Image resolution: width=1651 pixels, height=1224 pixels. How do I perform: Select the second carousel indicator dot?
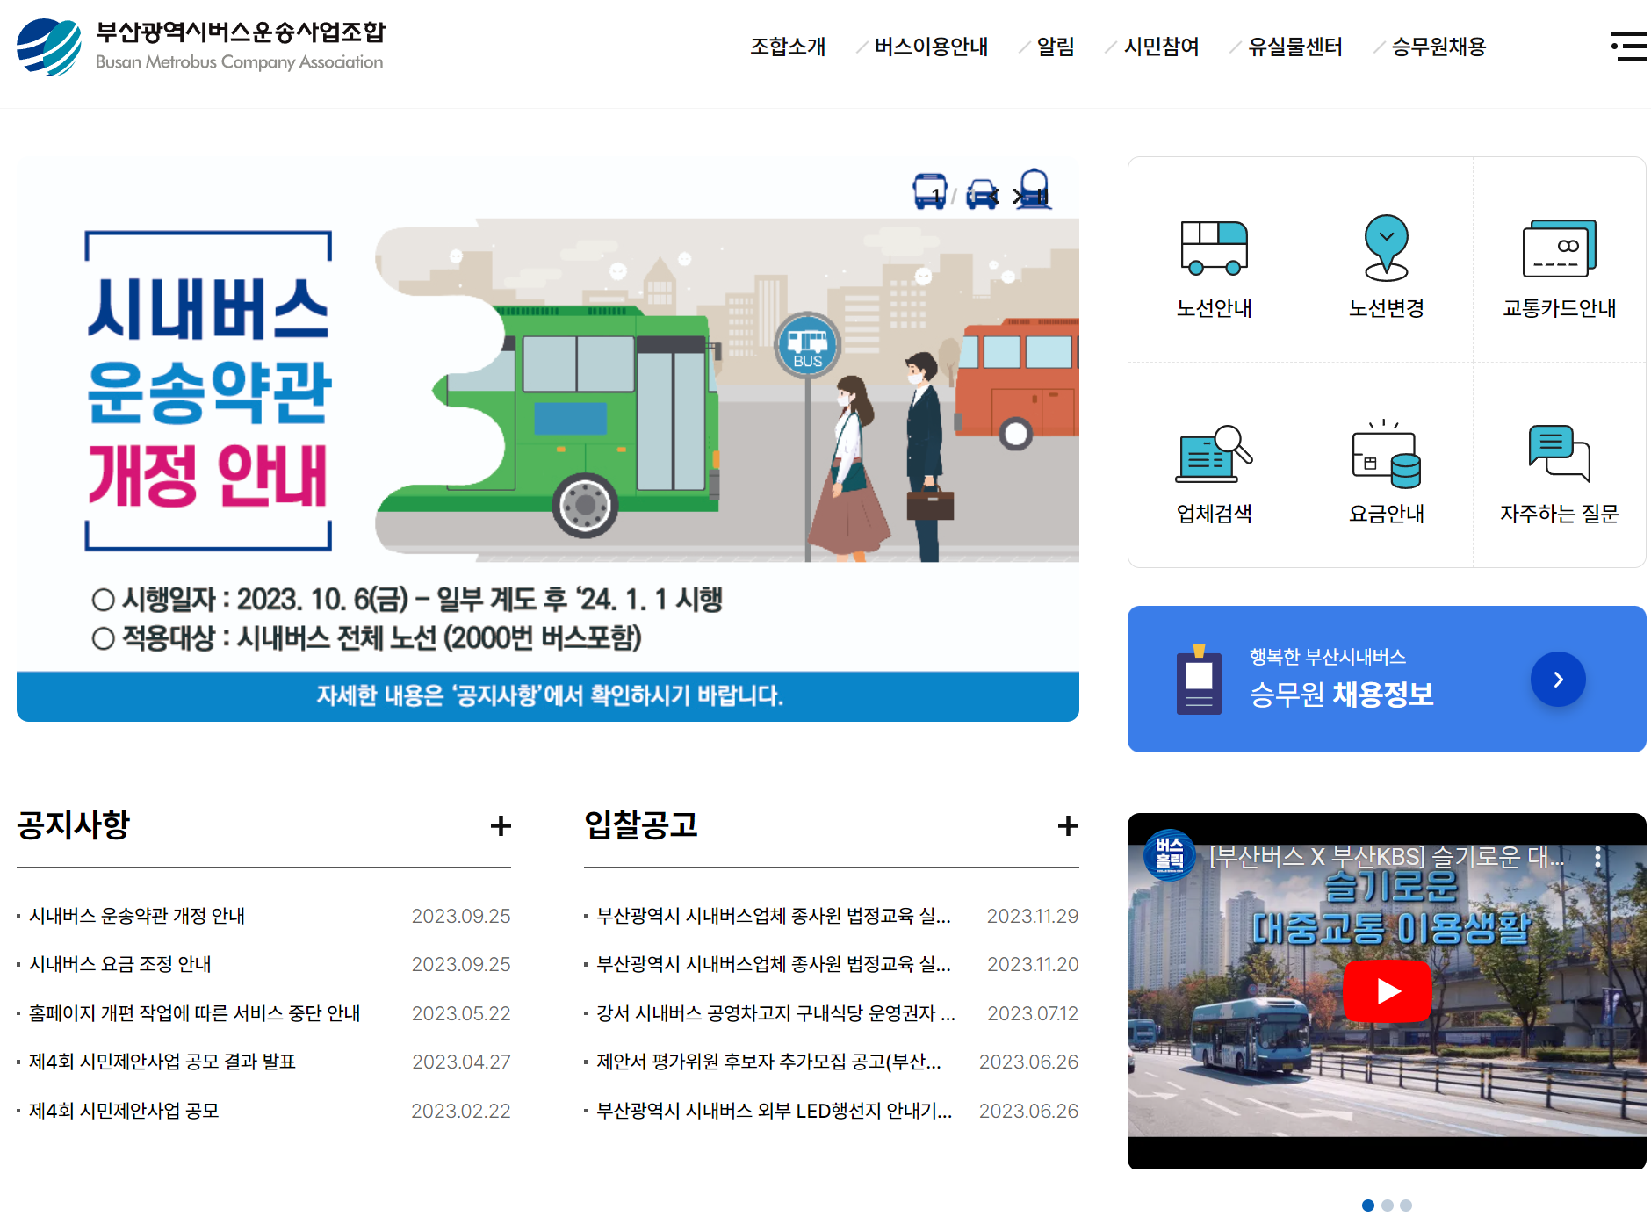(x=1388, y=1206)
